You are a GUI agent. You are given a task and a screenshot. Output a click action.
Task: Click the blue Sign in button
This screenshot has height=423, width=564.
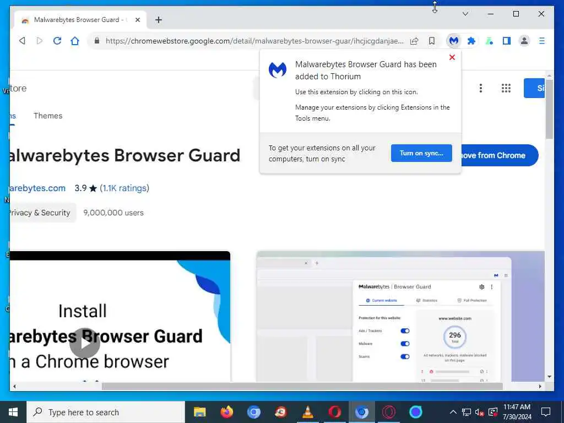(x=534, y=88)
